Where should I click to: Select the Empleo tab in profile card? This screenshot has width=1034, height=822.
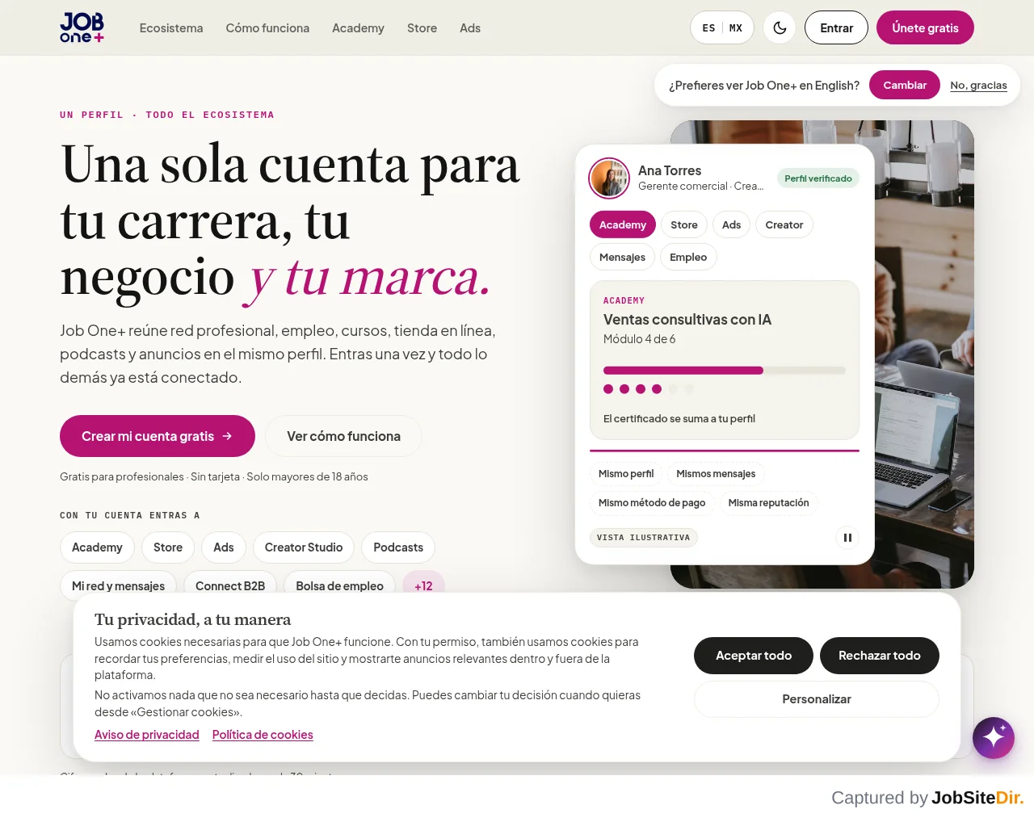click(688, 257)
